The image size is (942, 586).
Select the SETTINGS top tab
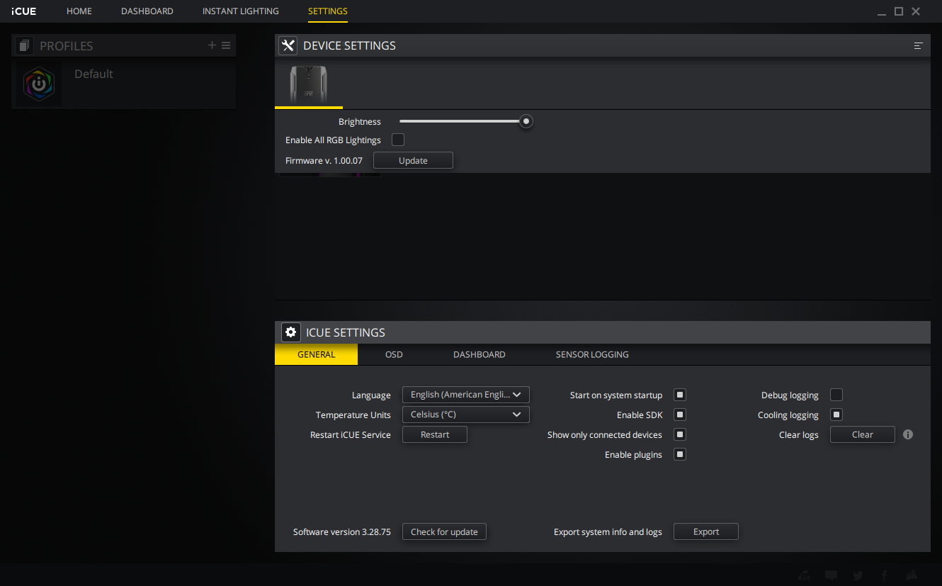(328, 11)
